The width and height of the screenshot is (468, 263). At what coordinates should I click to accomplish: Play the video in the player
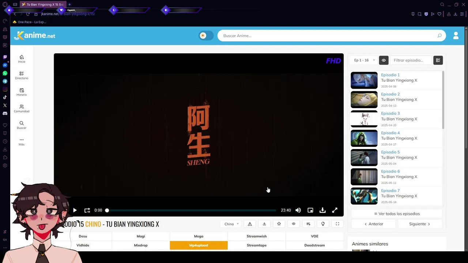[x=75, y=210]
